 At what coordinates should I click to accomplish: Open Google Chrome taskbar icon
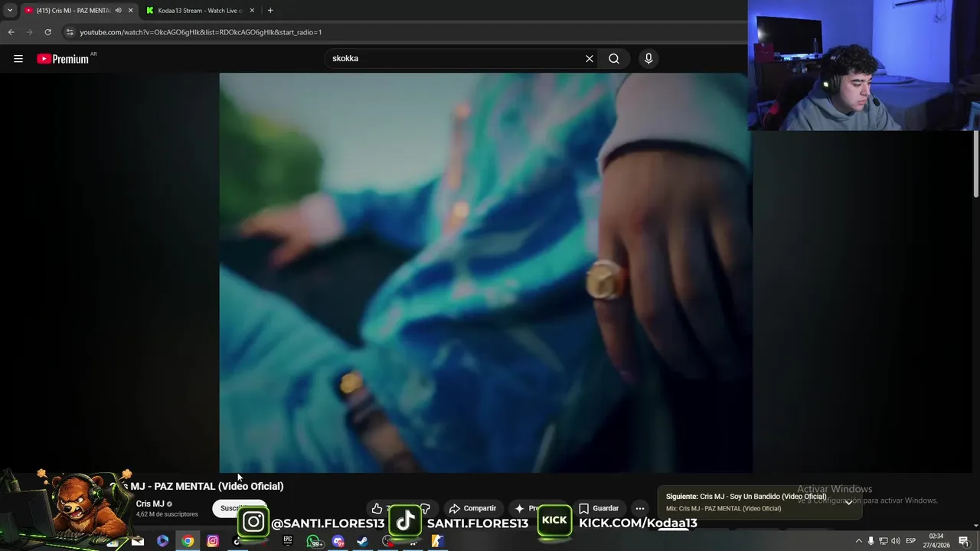(188, 541)
